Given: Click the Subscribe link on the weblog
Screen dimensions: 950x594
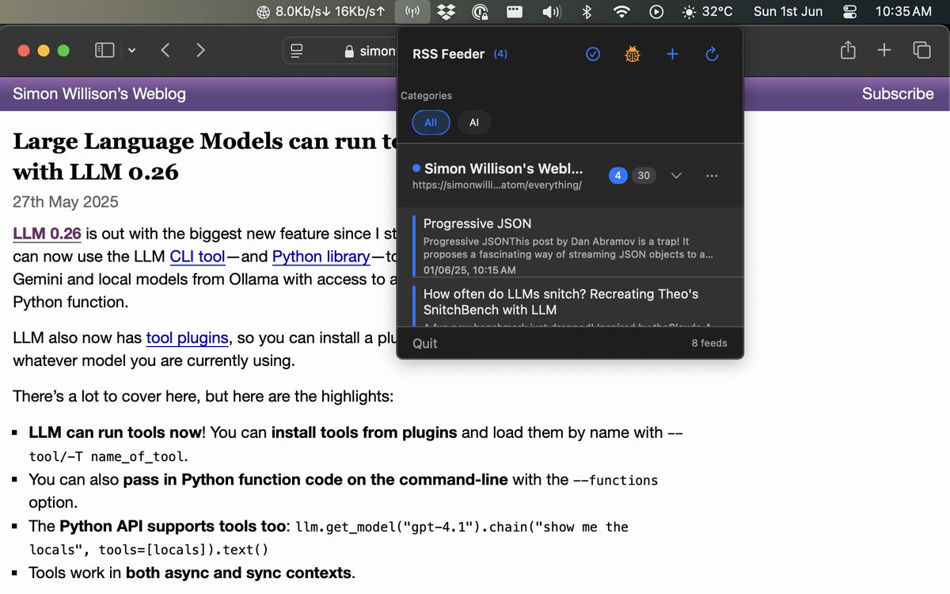Looking at the screenshot, I should 898,93.
